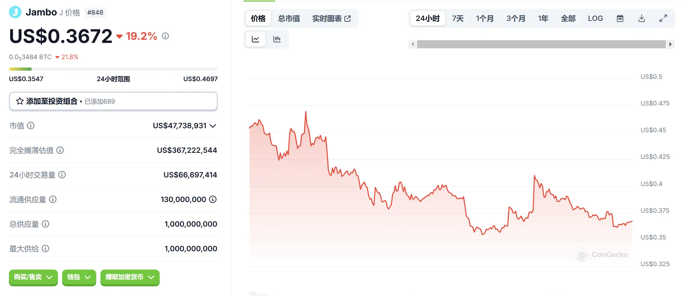
Task: Open the calendar date range picker
Action: tap(620, 19)
